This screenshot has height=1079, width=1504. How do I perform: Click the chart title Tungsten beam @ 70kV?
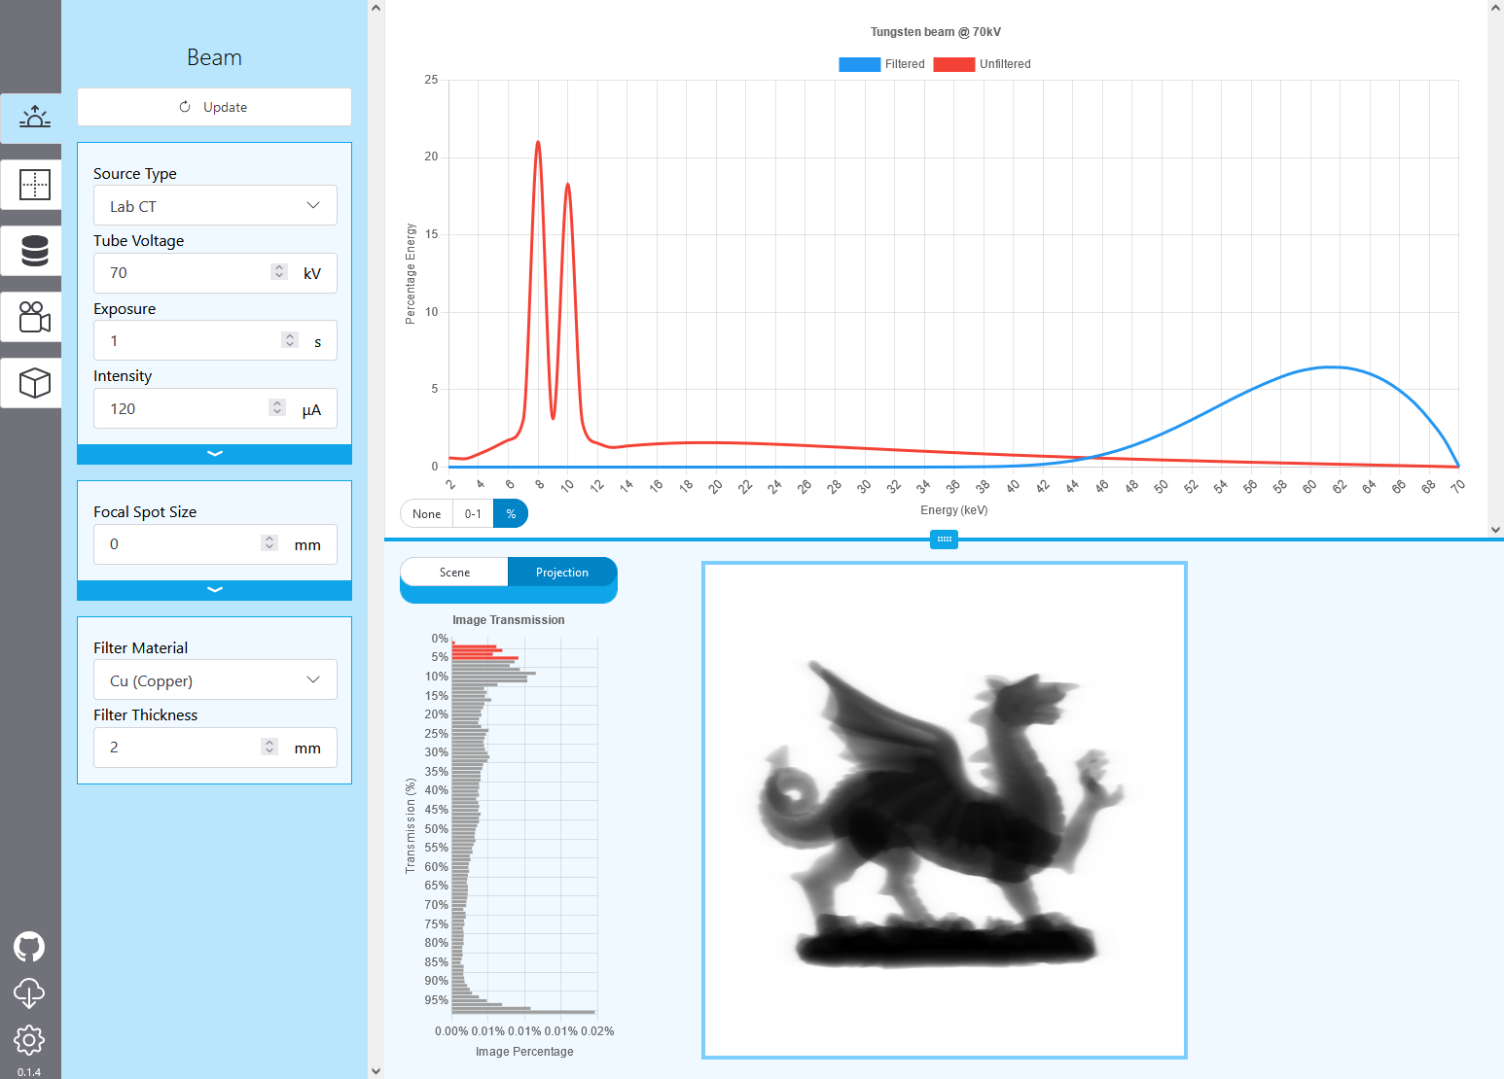pos(935,32)
